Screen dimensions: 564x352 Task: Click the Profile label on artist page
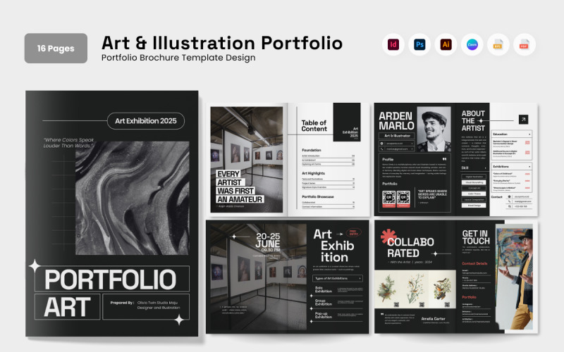coord(388,159)
